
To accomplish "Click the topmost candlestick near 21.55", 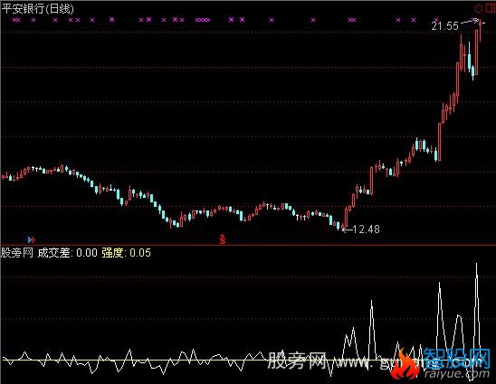I will point(481,31).
